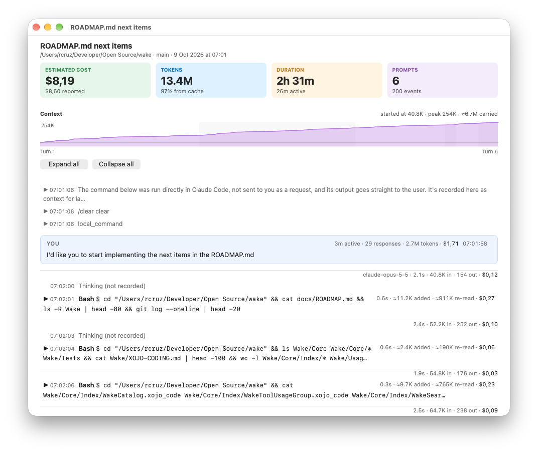Click the '≈765K re-read · $0,23' stats
Screen dimensions: 538x453
tap(465, 384)
